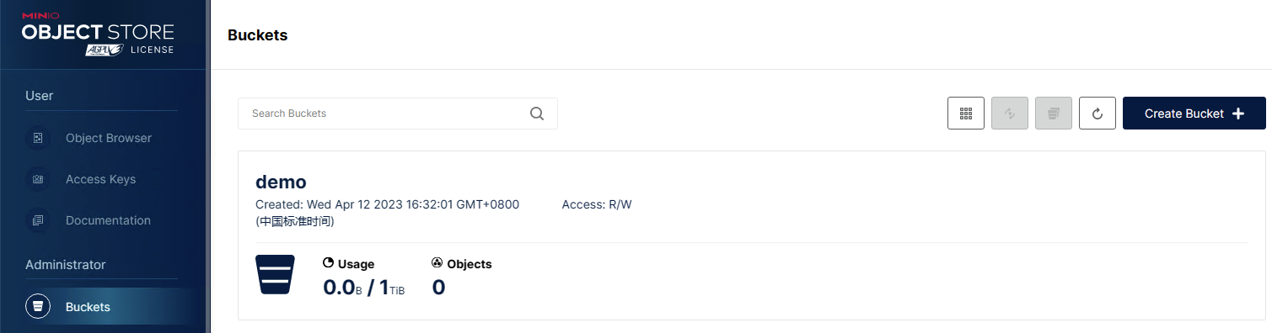Click the large bucket icon in the demo card
Image resolution: width=1272 pixels, height=333 pixels.
pyautogui.click(x=275, y=275)
